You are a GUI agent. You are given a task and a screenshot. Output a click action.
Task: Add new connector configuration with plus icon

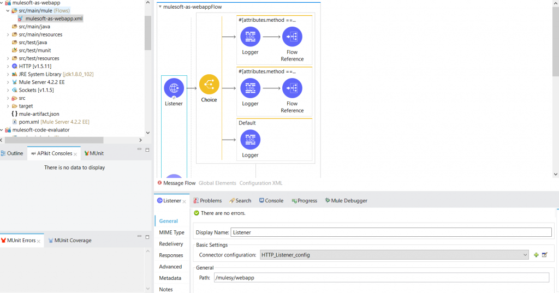tap(536, 255)
